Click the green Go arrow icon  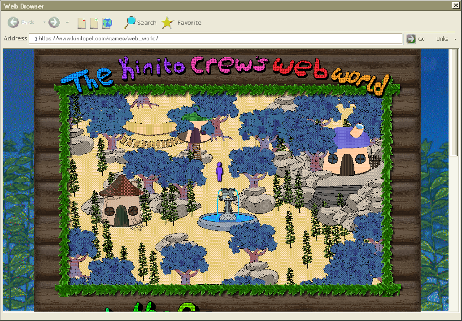tap(411, 39)
